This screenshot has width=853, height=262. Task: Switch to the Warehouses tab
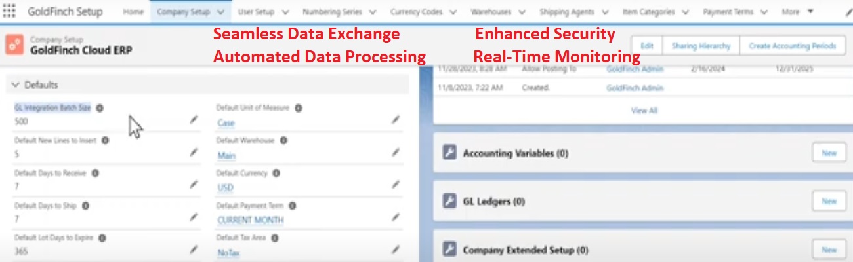tap(492, 12)
